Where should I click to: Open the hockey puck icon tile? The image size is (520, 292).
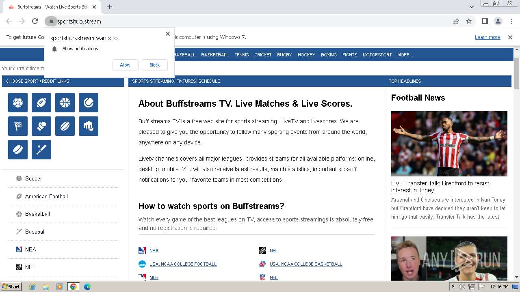tap(18, 150)
